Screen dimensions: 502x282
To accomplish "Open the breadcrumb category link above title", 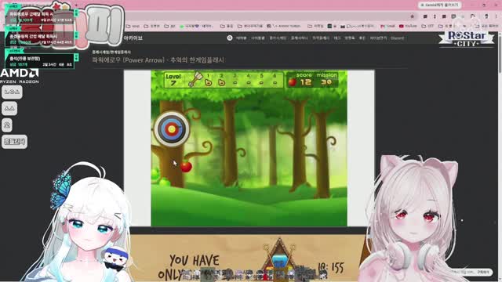I will point(111,52).
